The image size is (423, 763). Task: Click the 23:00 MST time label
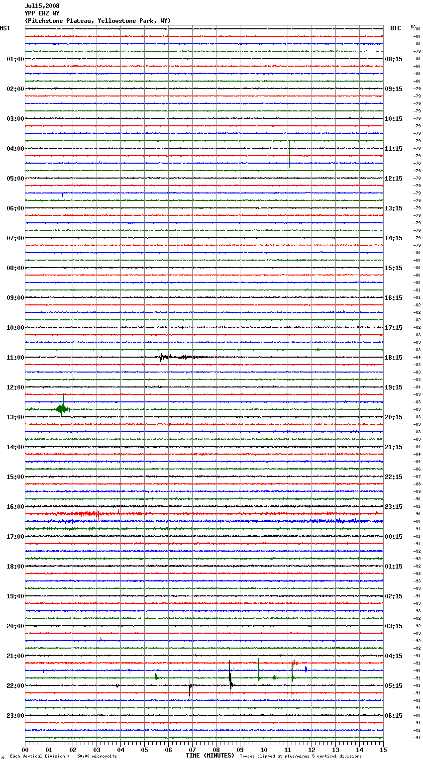pos(15,716)
